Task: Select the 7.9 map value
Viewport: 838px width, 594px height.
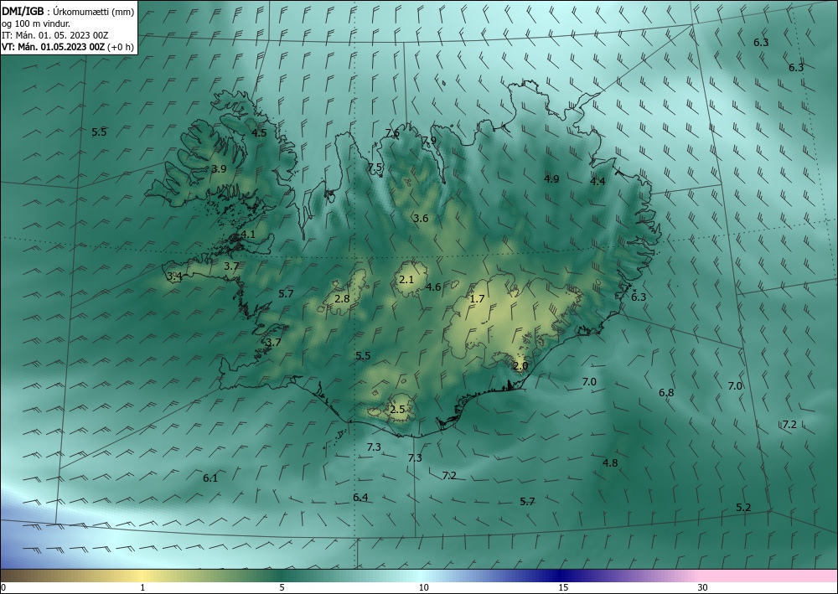Action: coord(429,140)
